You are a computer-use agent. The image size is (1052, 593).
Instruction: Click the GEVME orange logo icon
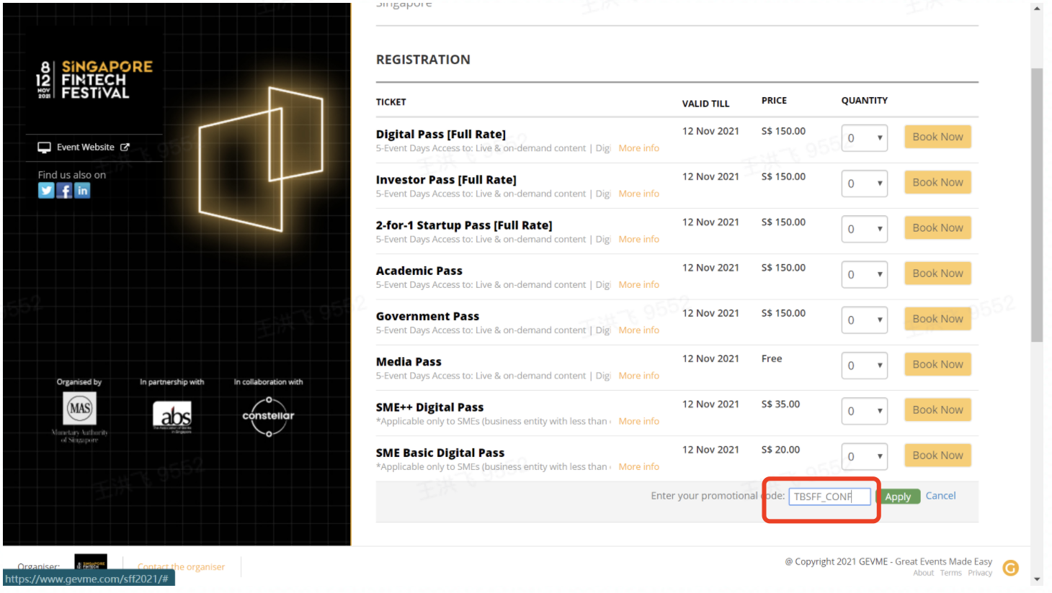pyautogui.click(x=1011, y=569)
